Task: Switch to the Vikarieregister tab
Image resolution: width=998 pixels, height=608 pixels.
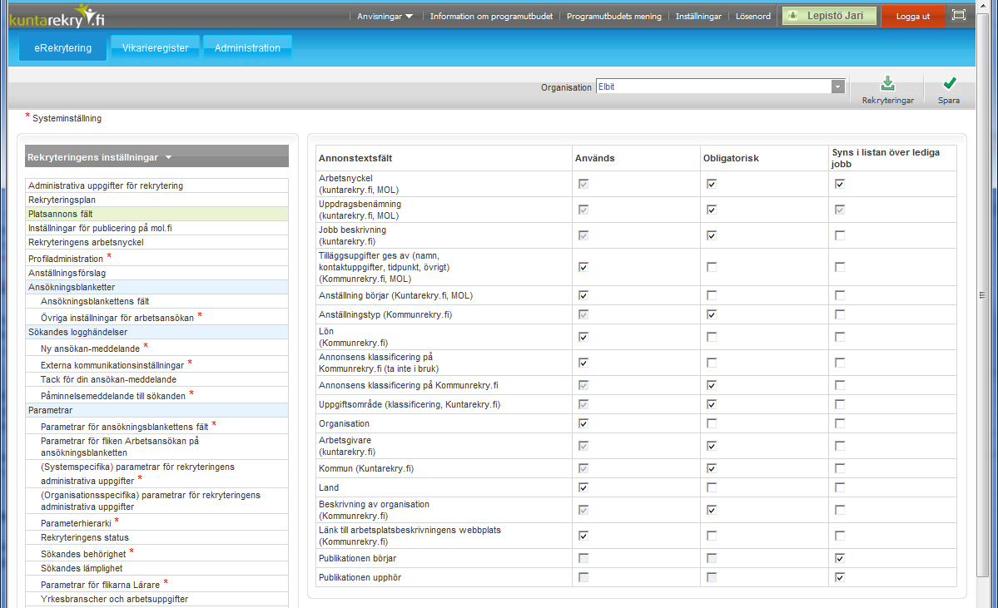Action: click(x=156, y=47)
